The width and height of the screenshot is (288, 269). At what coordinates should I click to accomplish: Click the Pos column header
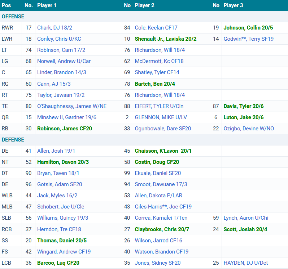[x=6, y=5]
